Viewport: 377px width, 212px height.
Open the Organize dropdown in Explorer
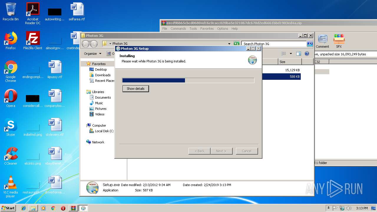point(92,54)
